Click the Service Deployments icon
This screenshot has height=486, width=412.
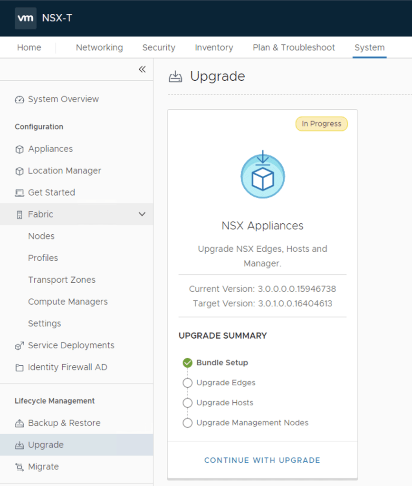[19, 346]
